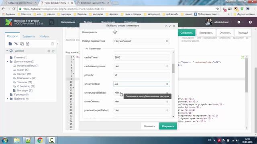Screen dimensions: 257x144
Task: Select Компоненты (20) in the tree
Action: pos(27,78)
